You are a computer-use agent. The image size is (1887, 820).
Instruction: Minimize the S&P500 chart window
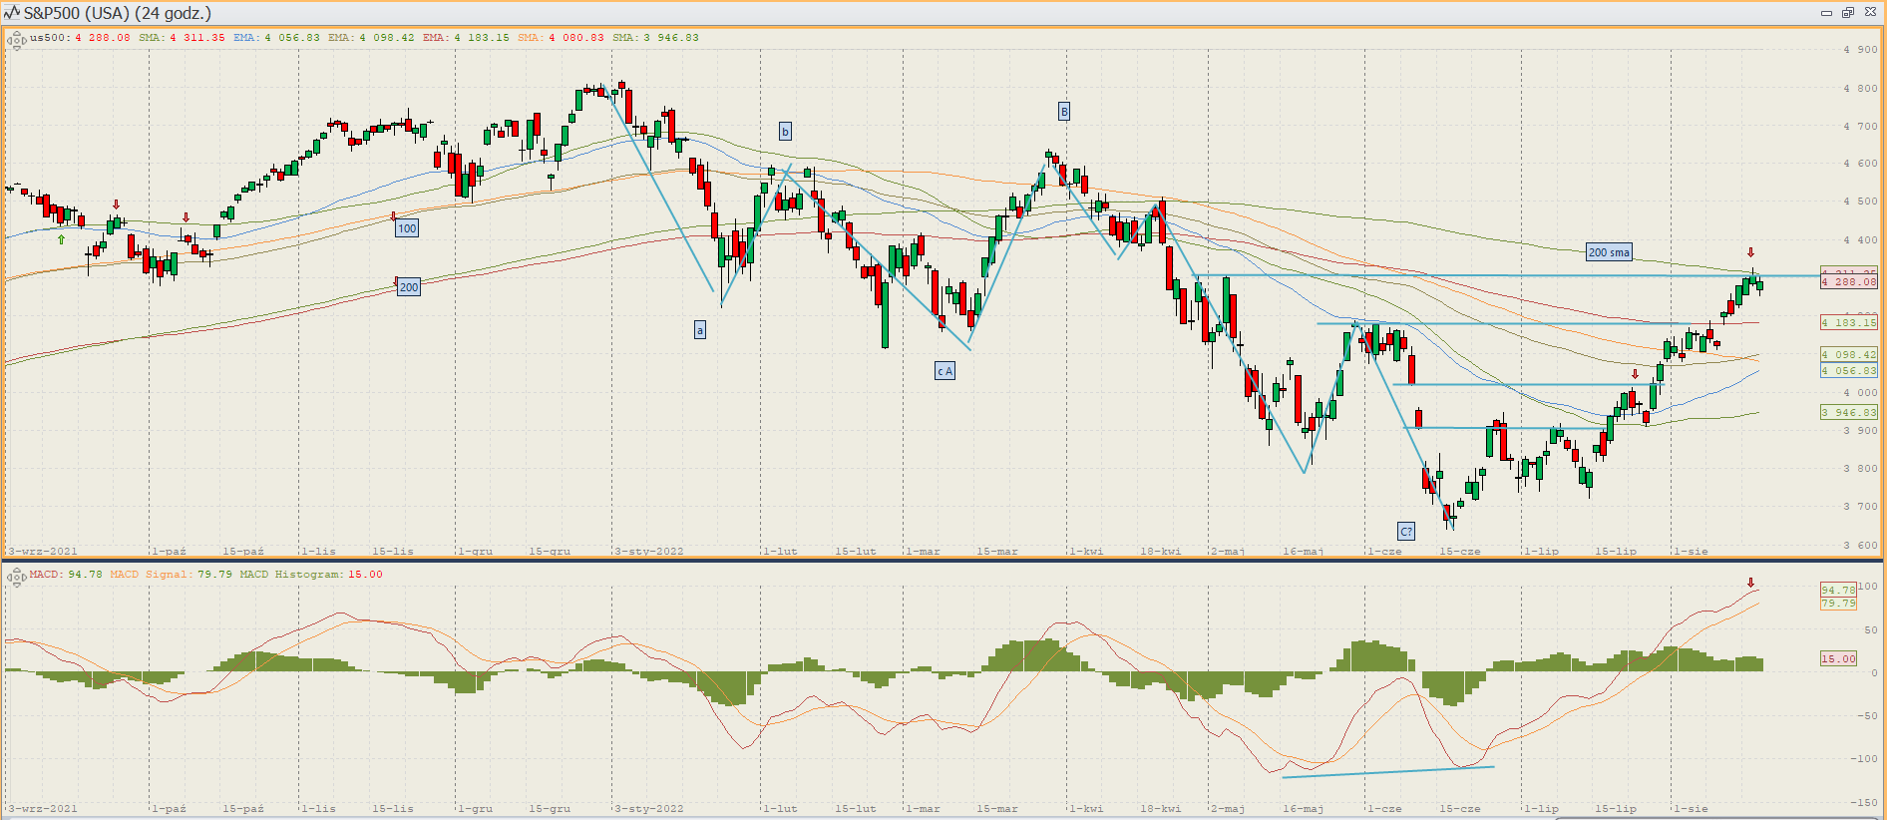coord(1826,13)
